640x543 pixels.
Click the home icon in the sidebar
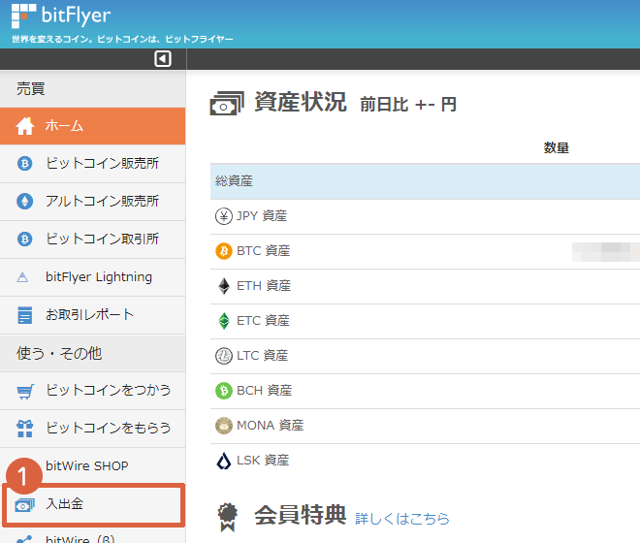point(25,126)
